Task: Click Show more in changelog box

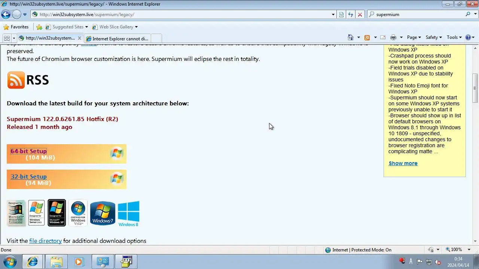Action: 403,163
